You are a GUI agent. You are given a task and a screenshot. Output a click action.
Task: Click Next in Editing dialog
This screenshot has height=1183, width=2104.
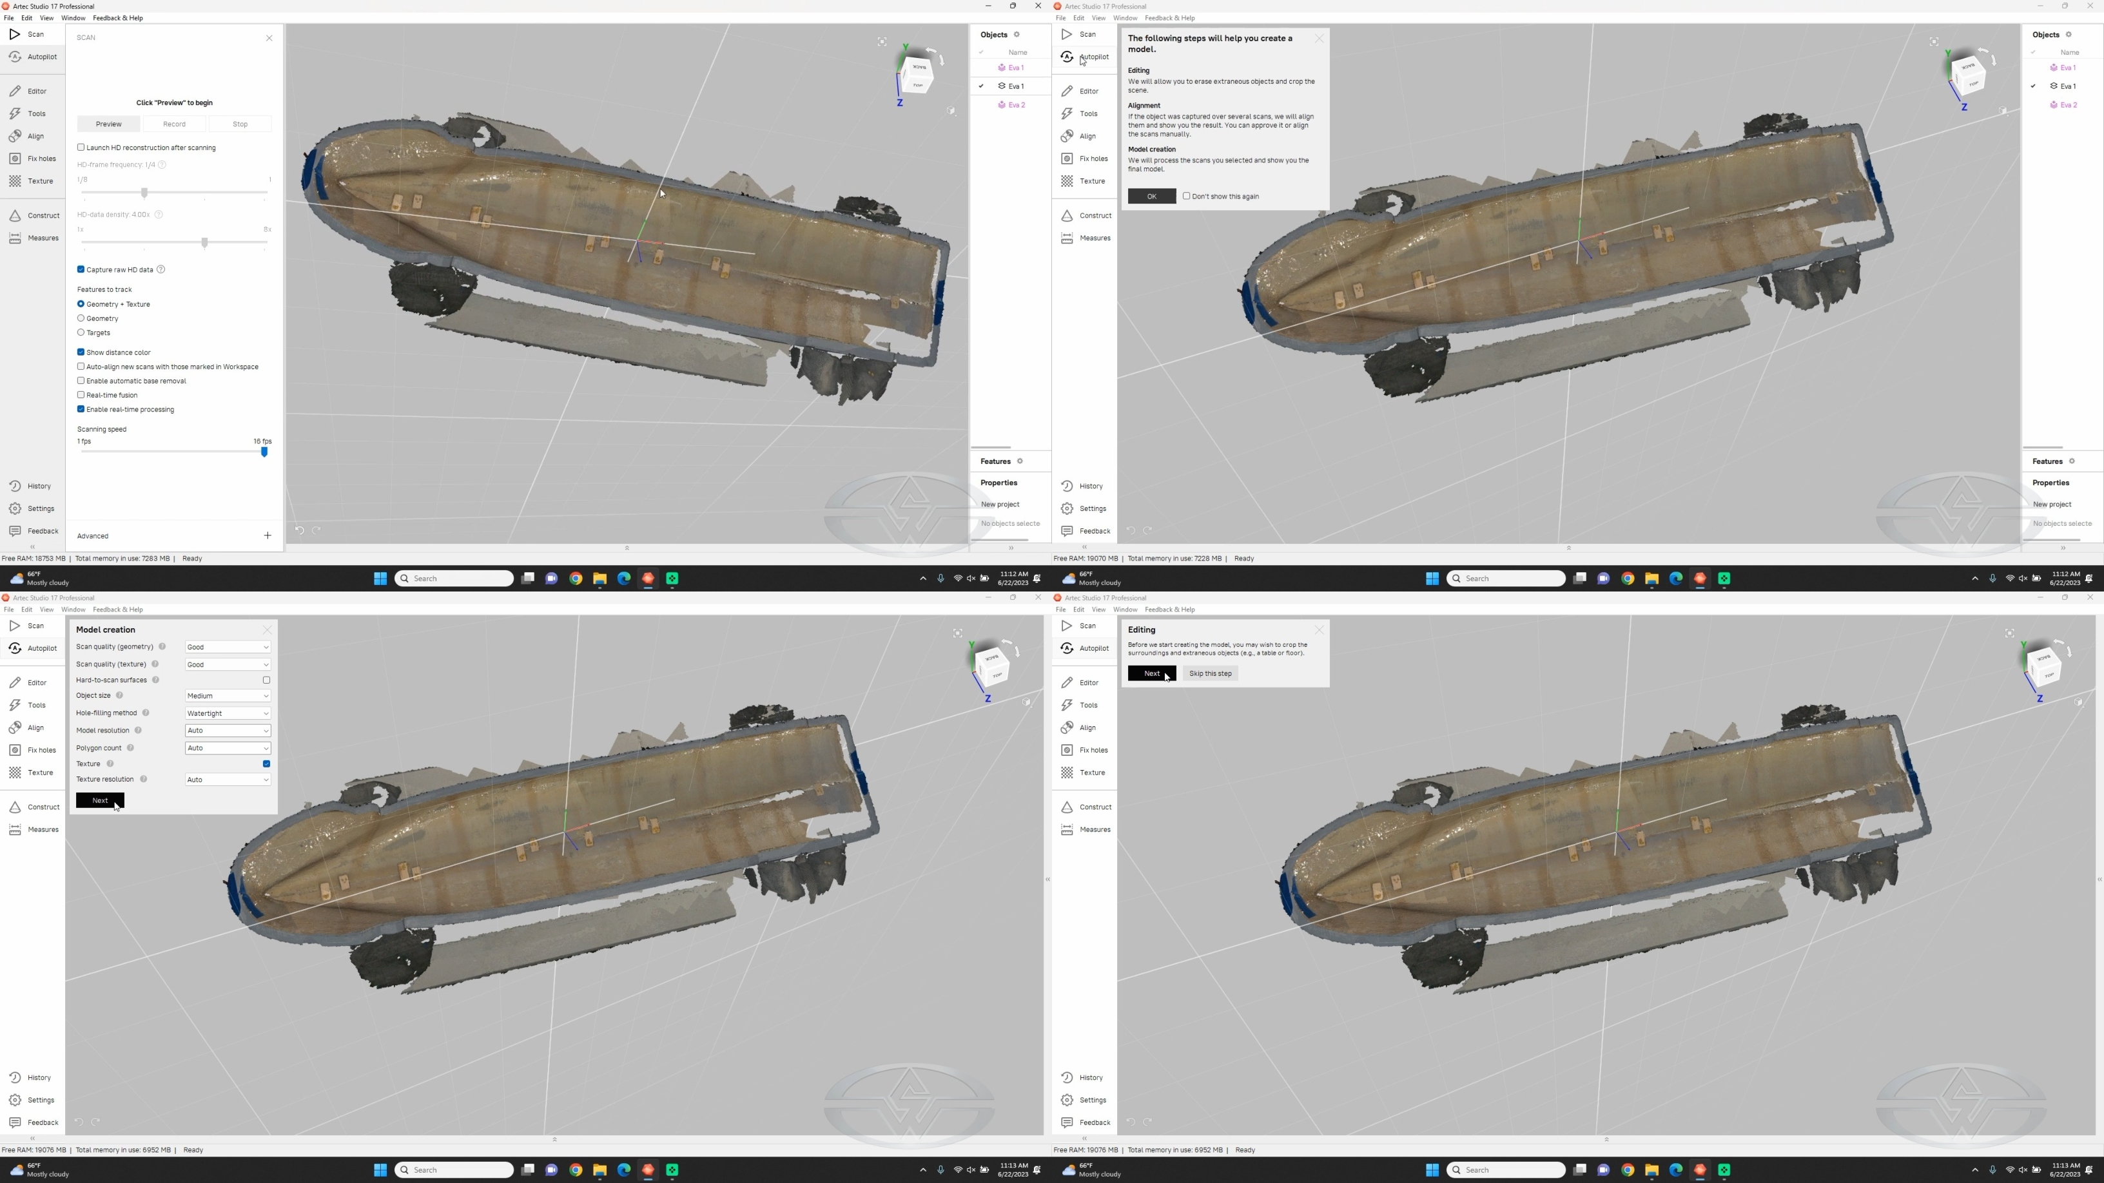click(x=1152, y=673)
